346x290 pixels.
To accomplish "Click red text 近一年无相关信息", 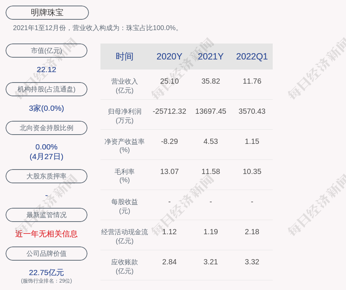I will (x=47, y=234).
